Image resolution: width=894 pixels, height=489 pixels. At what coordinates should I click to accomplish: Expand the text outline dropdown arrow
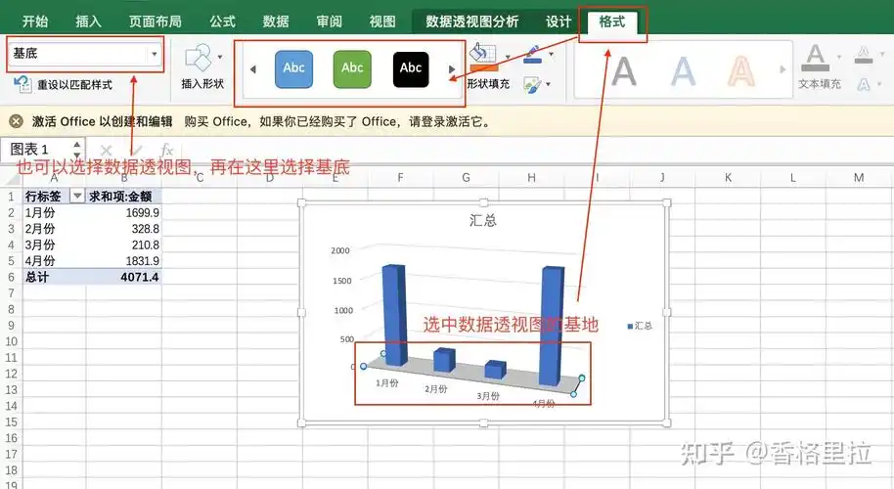pyautogui.click(x=882, y=55)
